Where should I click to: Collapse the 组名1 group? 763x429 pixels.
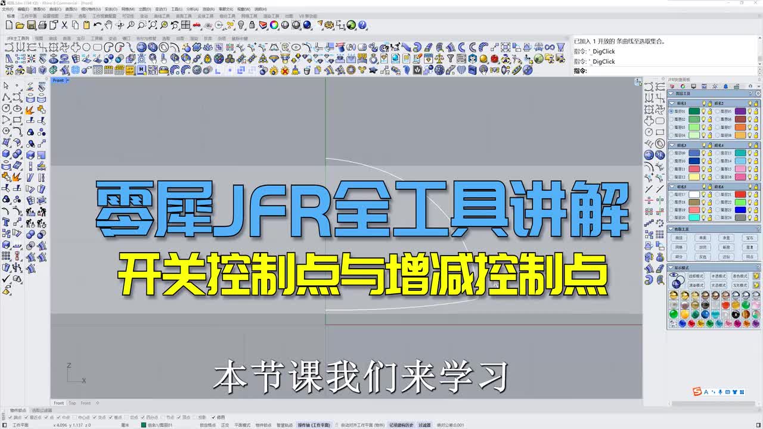click(672, 103)
